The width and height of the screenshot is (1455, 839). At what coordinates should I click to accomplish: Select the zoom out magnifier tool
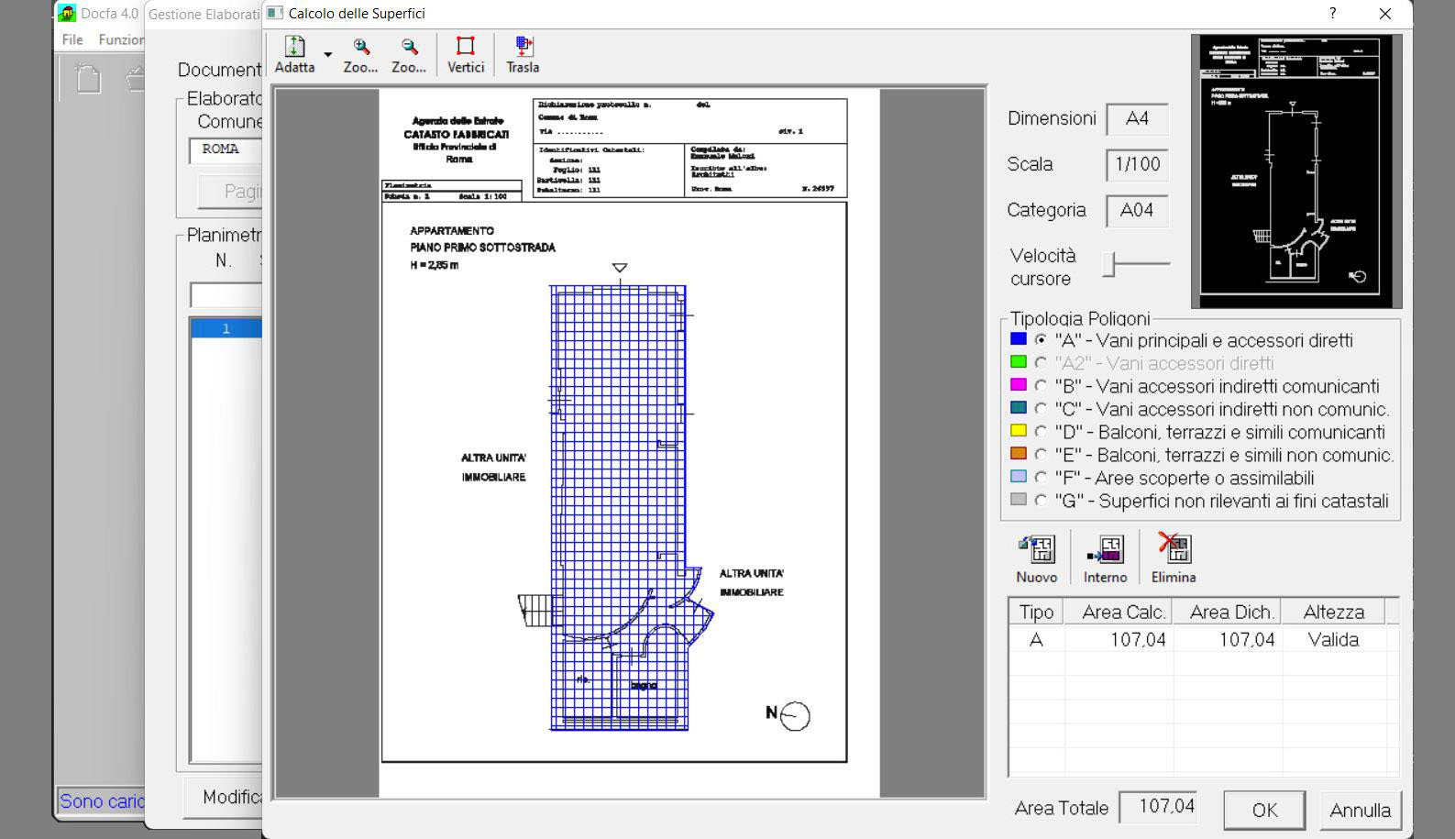point(409,55)
